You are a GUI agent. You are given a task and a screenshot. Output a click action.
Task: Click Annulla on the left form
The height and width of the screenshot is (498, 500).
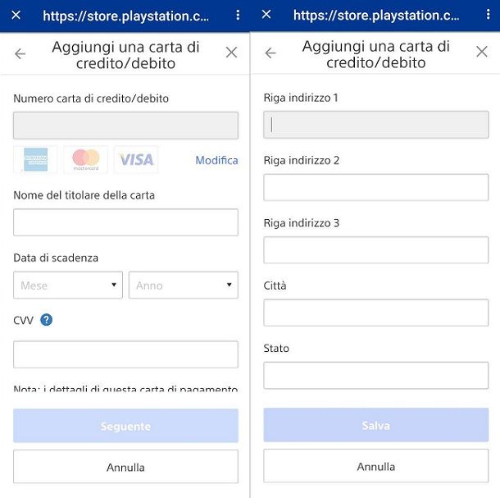[x=126, y=467]
